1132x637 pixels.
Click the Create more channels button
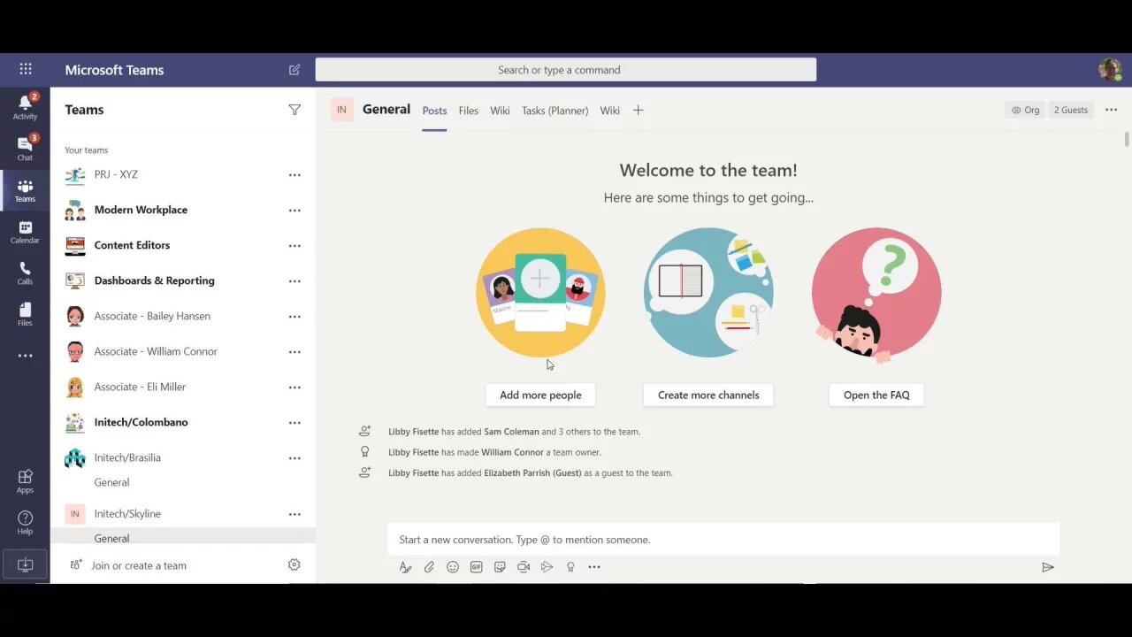tap(708, 395)
